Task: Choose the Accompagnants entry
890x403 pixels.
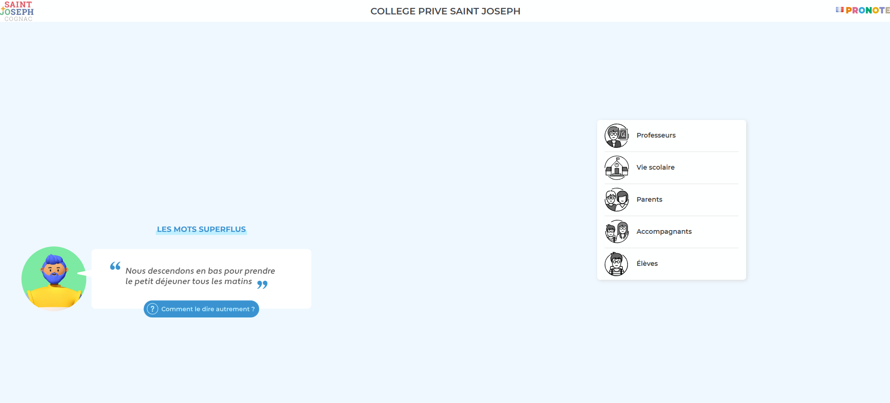Action: [x=671, y=232]
